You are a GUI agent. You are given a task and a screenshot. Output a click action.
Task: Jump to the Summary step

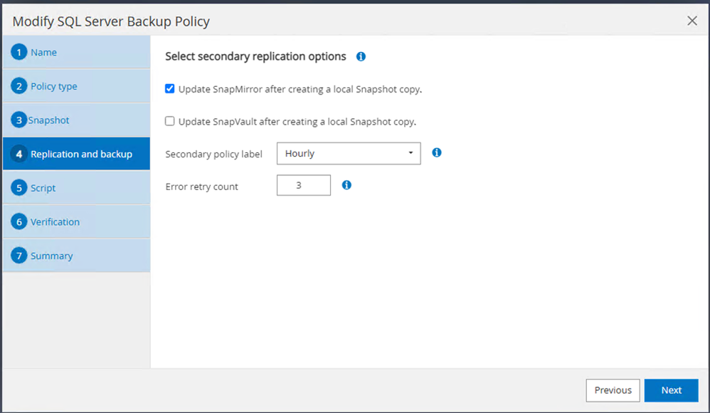[x=51, y=256]
